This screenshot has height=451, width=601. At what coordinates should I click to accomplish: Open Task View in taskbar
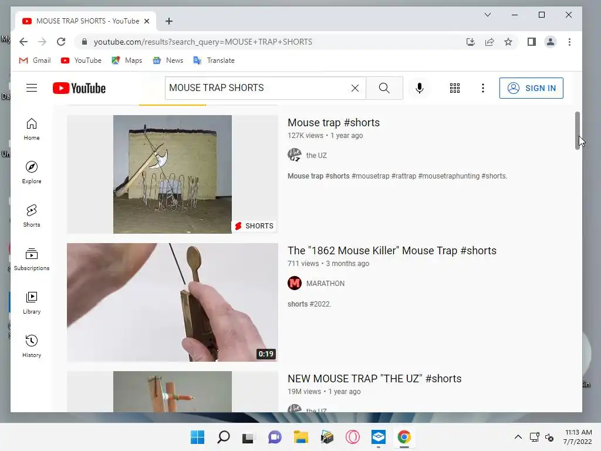248,437
